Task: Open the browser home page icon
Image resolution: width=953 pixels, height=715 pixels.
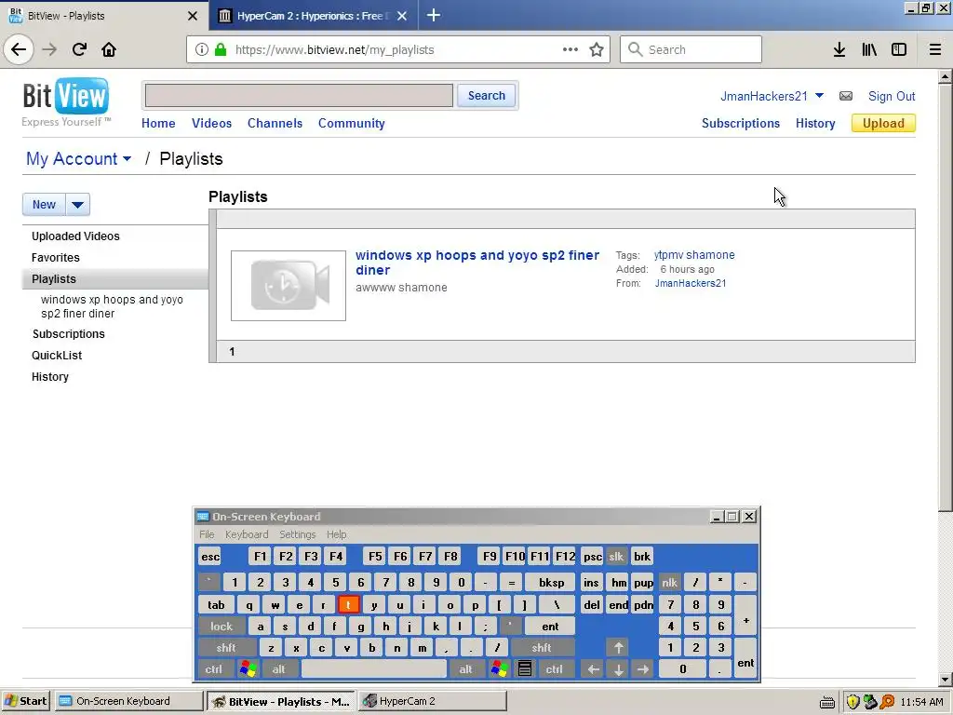Action: (x=109, y=49)
